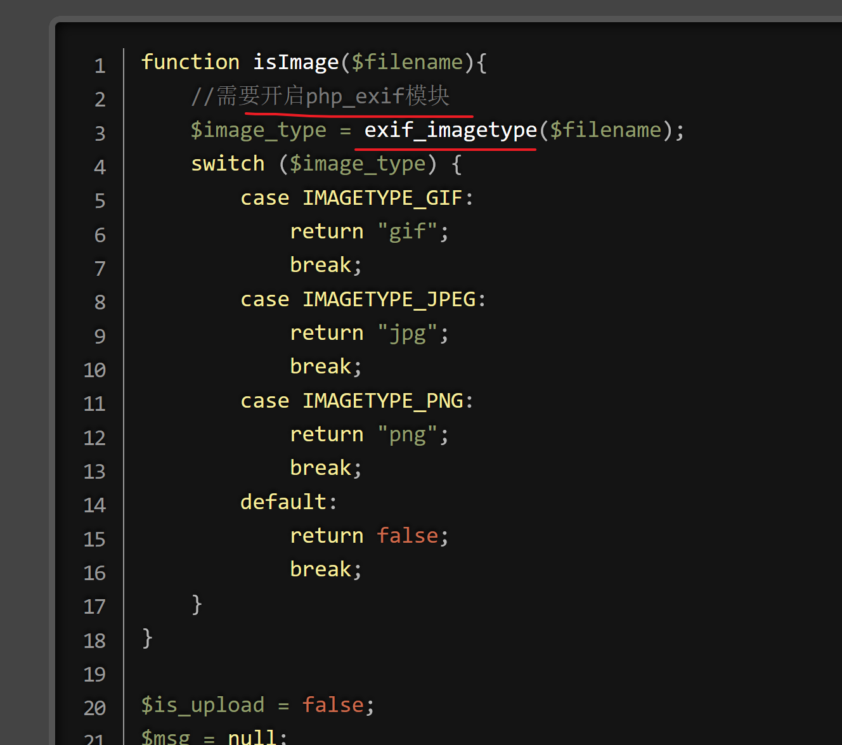Click the $is_upload variable on line 20

[x=203, y=705]
